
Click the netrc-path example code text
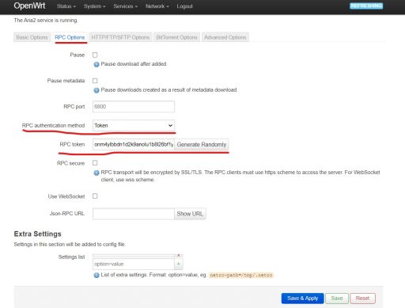(241, 275)
